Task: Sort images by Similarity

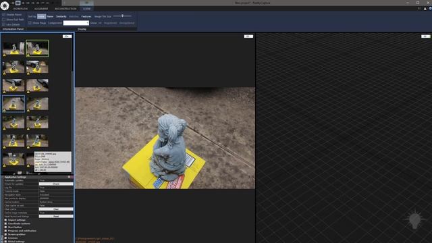Action: (61, 16)
